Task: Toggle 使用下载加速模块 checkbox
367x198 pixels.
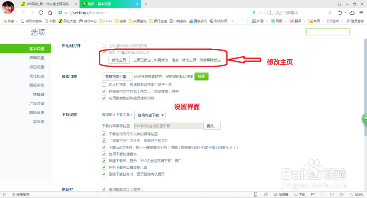Action: tap(104, 154)
